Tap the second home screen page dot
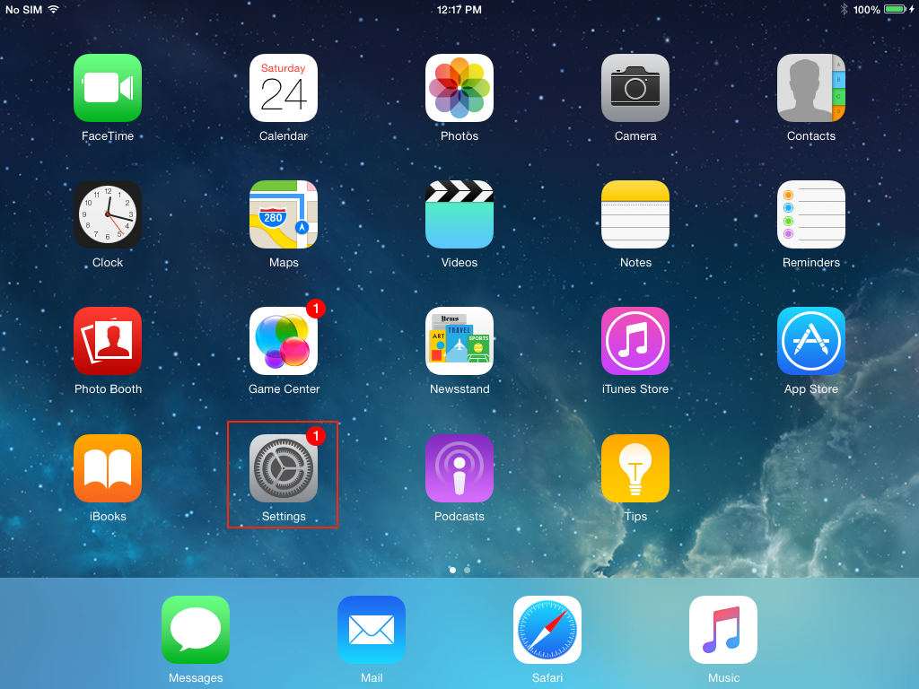The image size is (919, 689). click(467, 570)
